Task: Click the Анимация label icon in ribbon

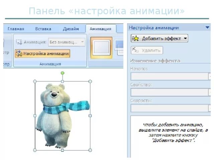Action: pyautogui.click(x=19, y=42)
